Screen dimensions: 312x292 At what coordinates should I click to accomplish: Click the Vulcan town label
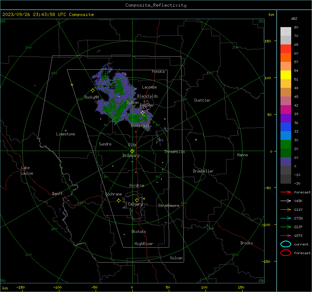tap(176, 258)
